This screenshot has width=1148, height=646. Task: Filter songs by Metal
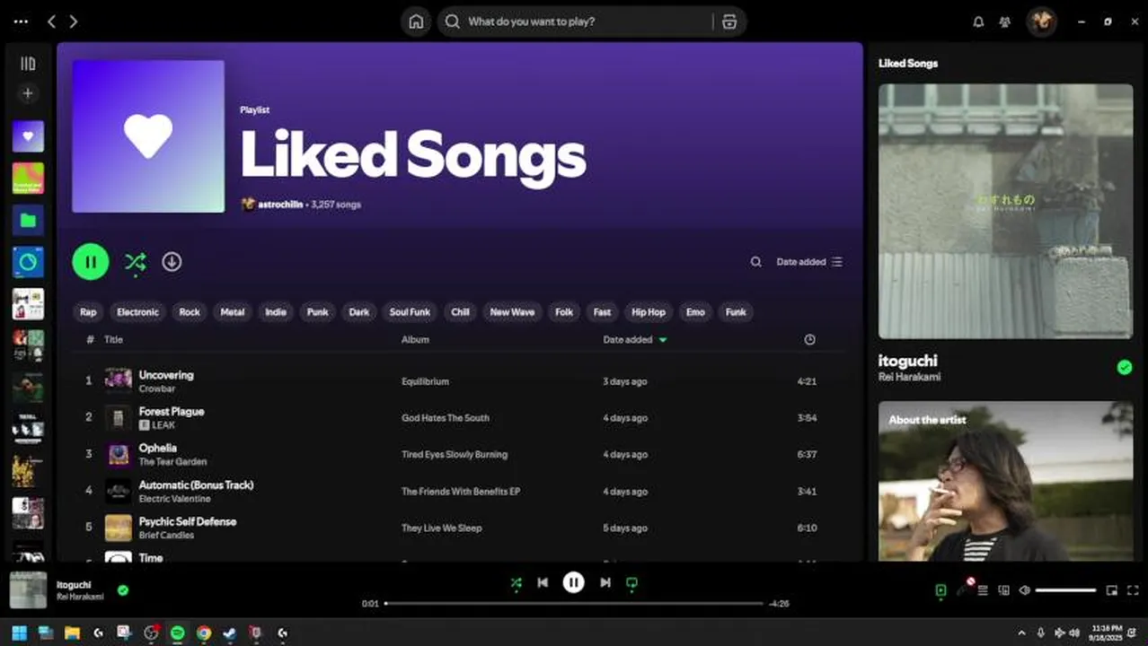(233, 312)
